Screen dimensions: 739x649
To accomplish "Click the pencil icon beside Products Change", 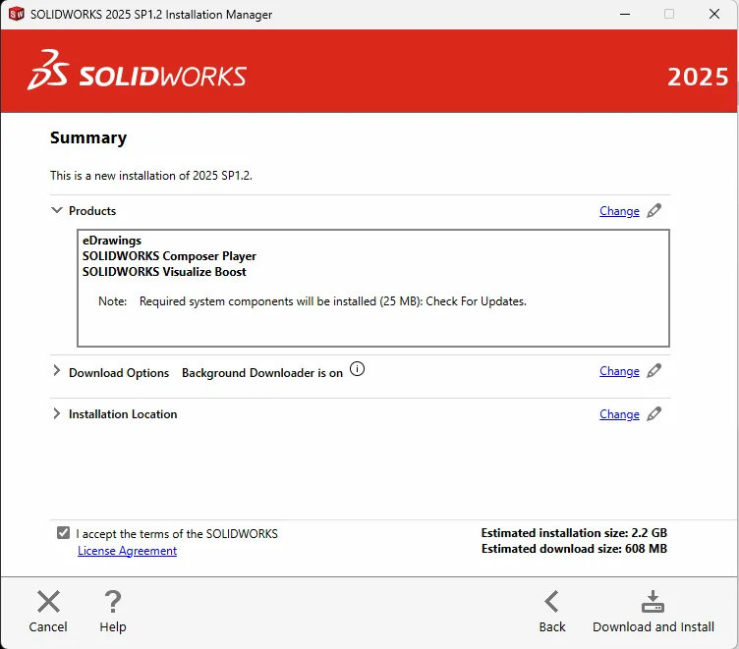I will coord(654,210).
